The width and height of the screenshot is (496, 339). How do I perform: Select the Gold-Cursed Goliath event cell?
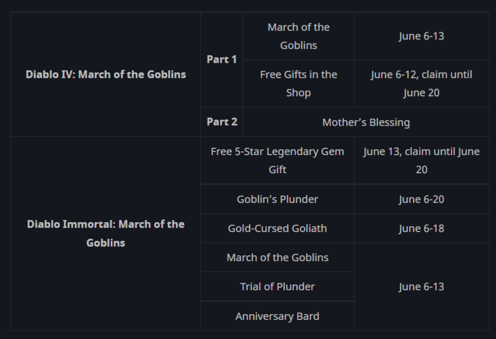277,228
